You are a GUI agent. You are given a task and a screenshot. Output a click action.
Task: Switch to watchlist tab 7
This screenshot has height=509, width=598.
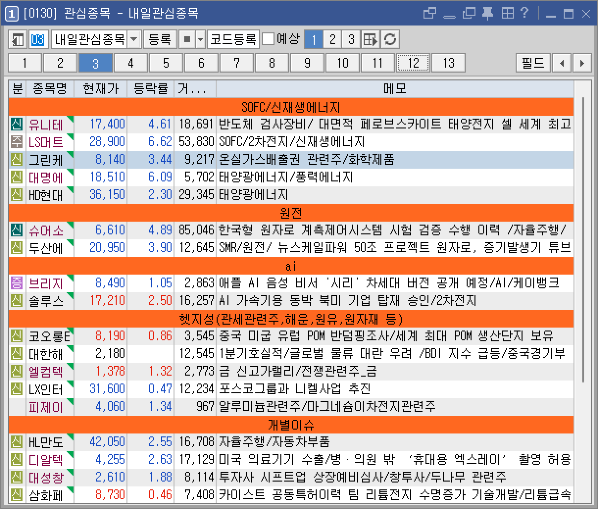coord(237,63)
